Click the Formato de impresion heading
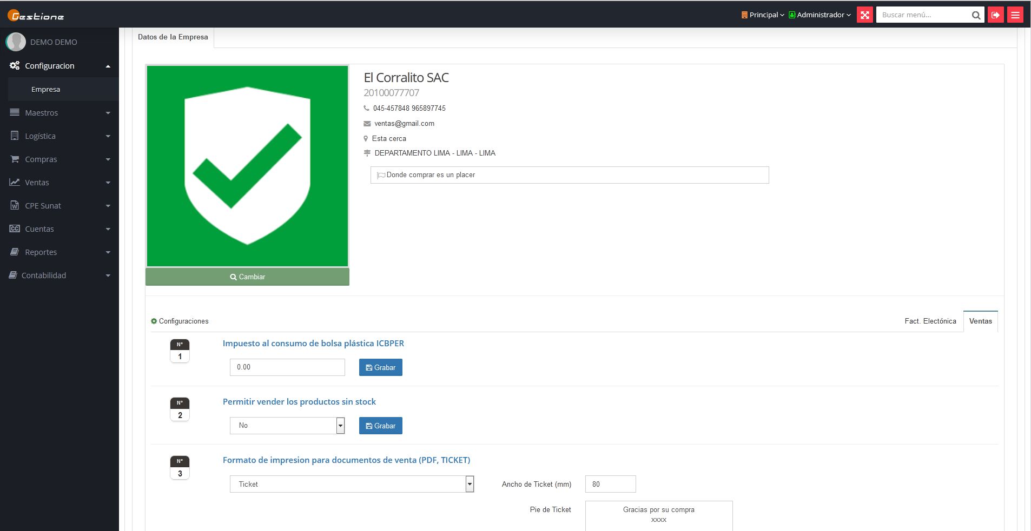1031x531 pixels. tap(346, 460)
